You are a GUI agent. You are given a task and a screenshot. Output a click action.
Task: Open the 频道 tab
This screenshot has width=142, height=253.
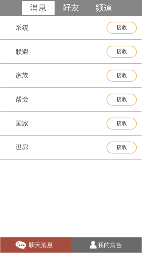pyautogui.click(x=104, y=8)
